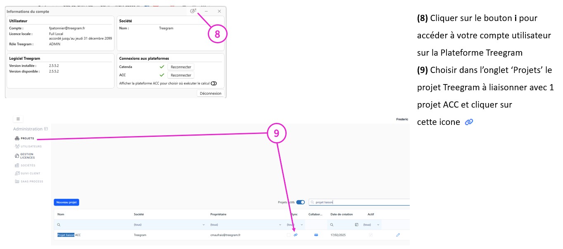Screen dimensions: 563x249
Task: Go to Utilisateurs in Administration sidebar
Action: click(28, 146)
